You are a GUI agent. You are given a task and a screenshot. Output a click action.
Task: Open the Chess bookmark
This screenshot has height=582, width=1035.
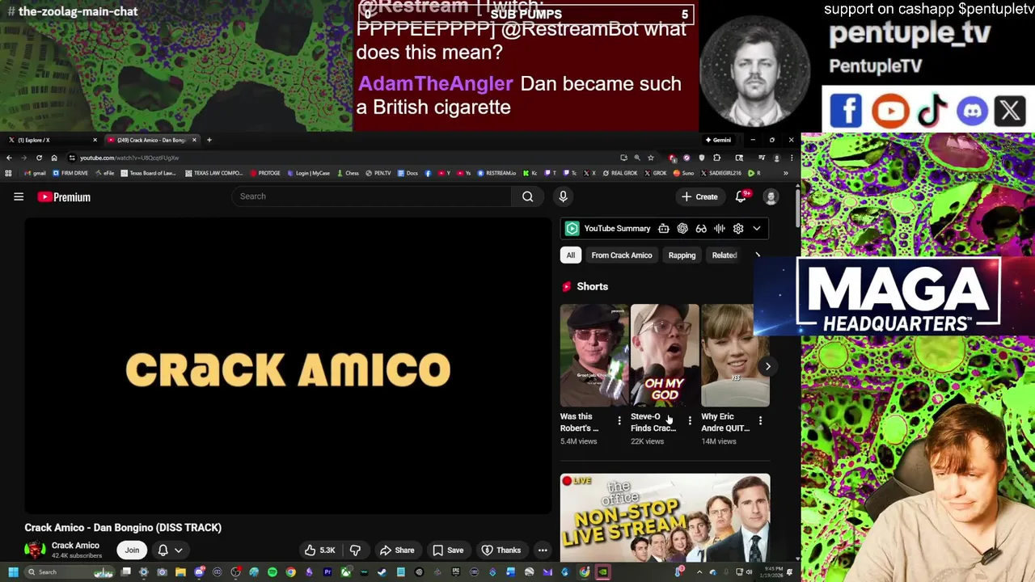[348, 173]
